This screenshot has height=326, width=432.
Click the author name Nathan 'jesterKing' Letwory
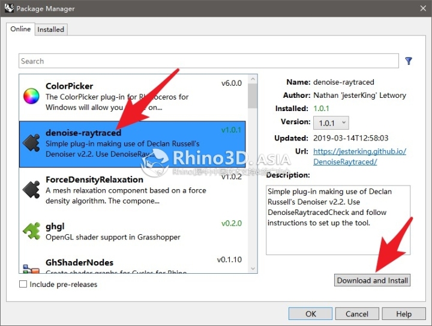pyautogui.click(x=359, y=95)
